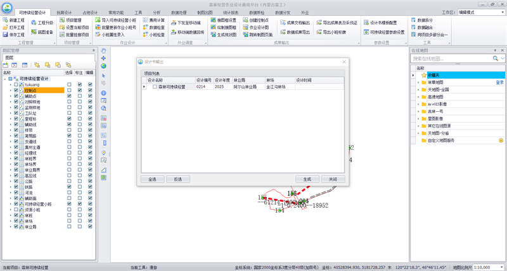Open the 地图比例尺 1:10,000 scale dropdown

click(x=488, y=268)
